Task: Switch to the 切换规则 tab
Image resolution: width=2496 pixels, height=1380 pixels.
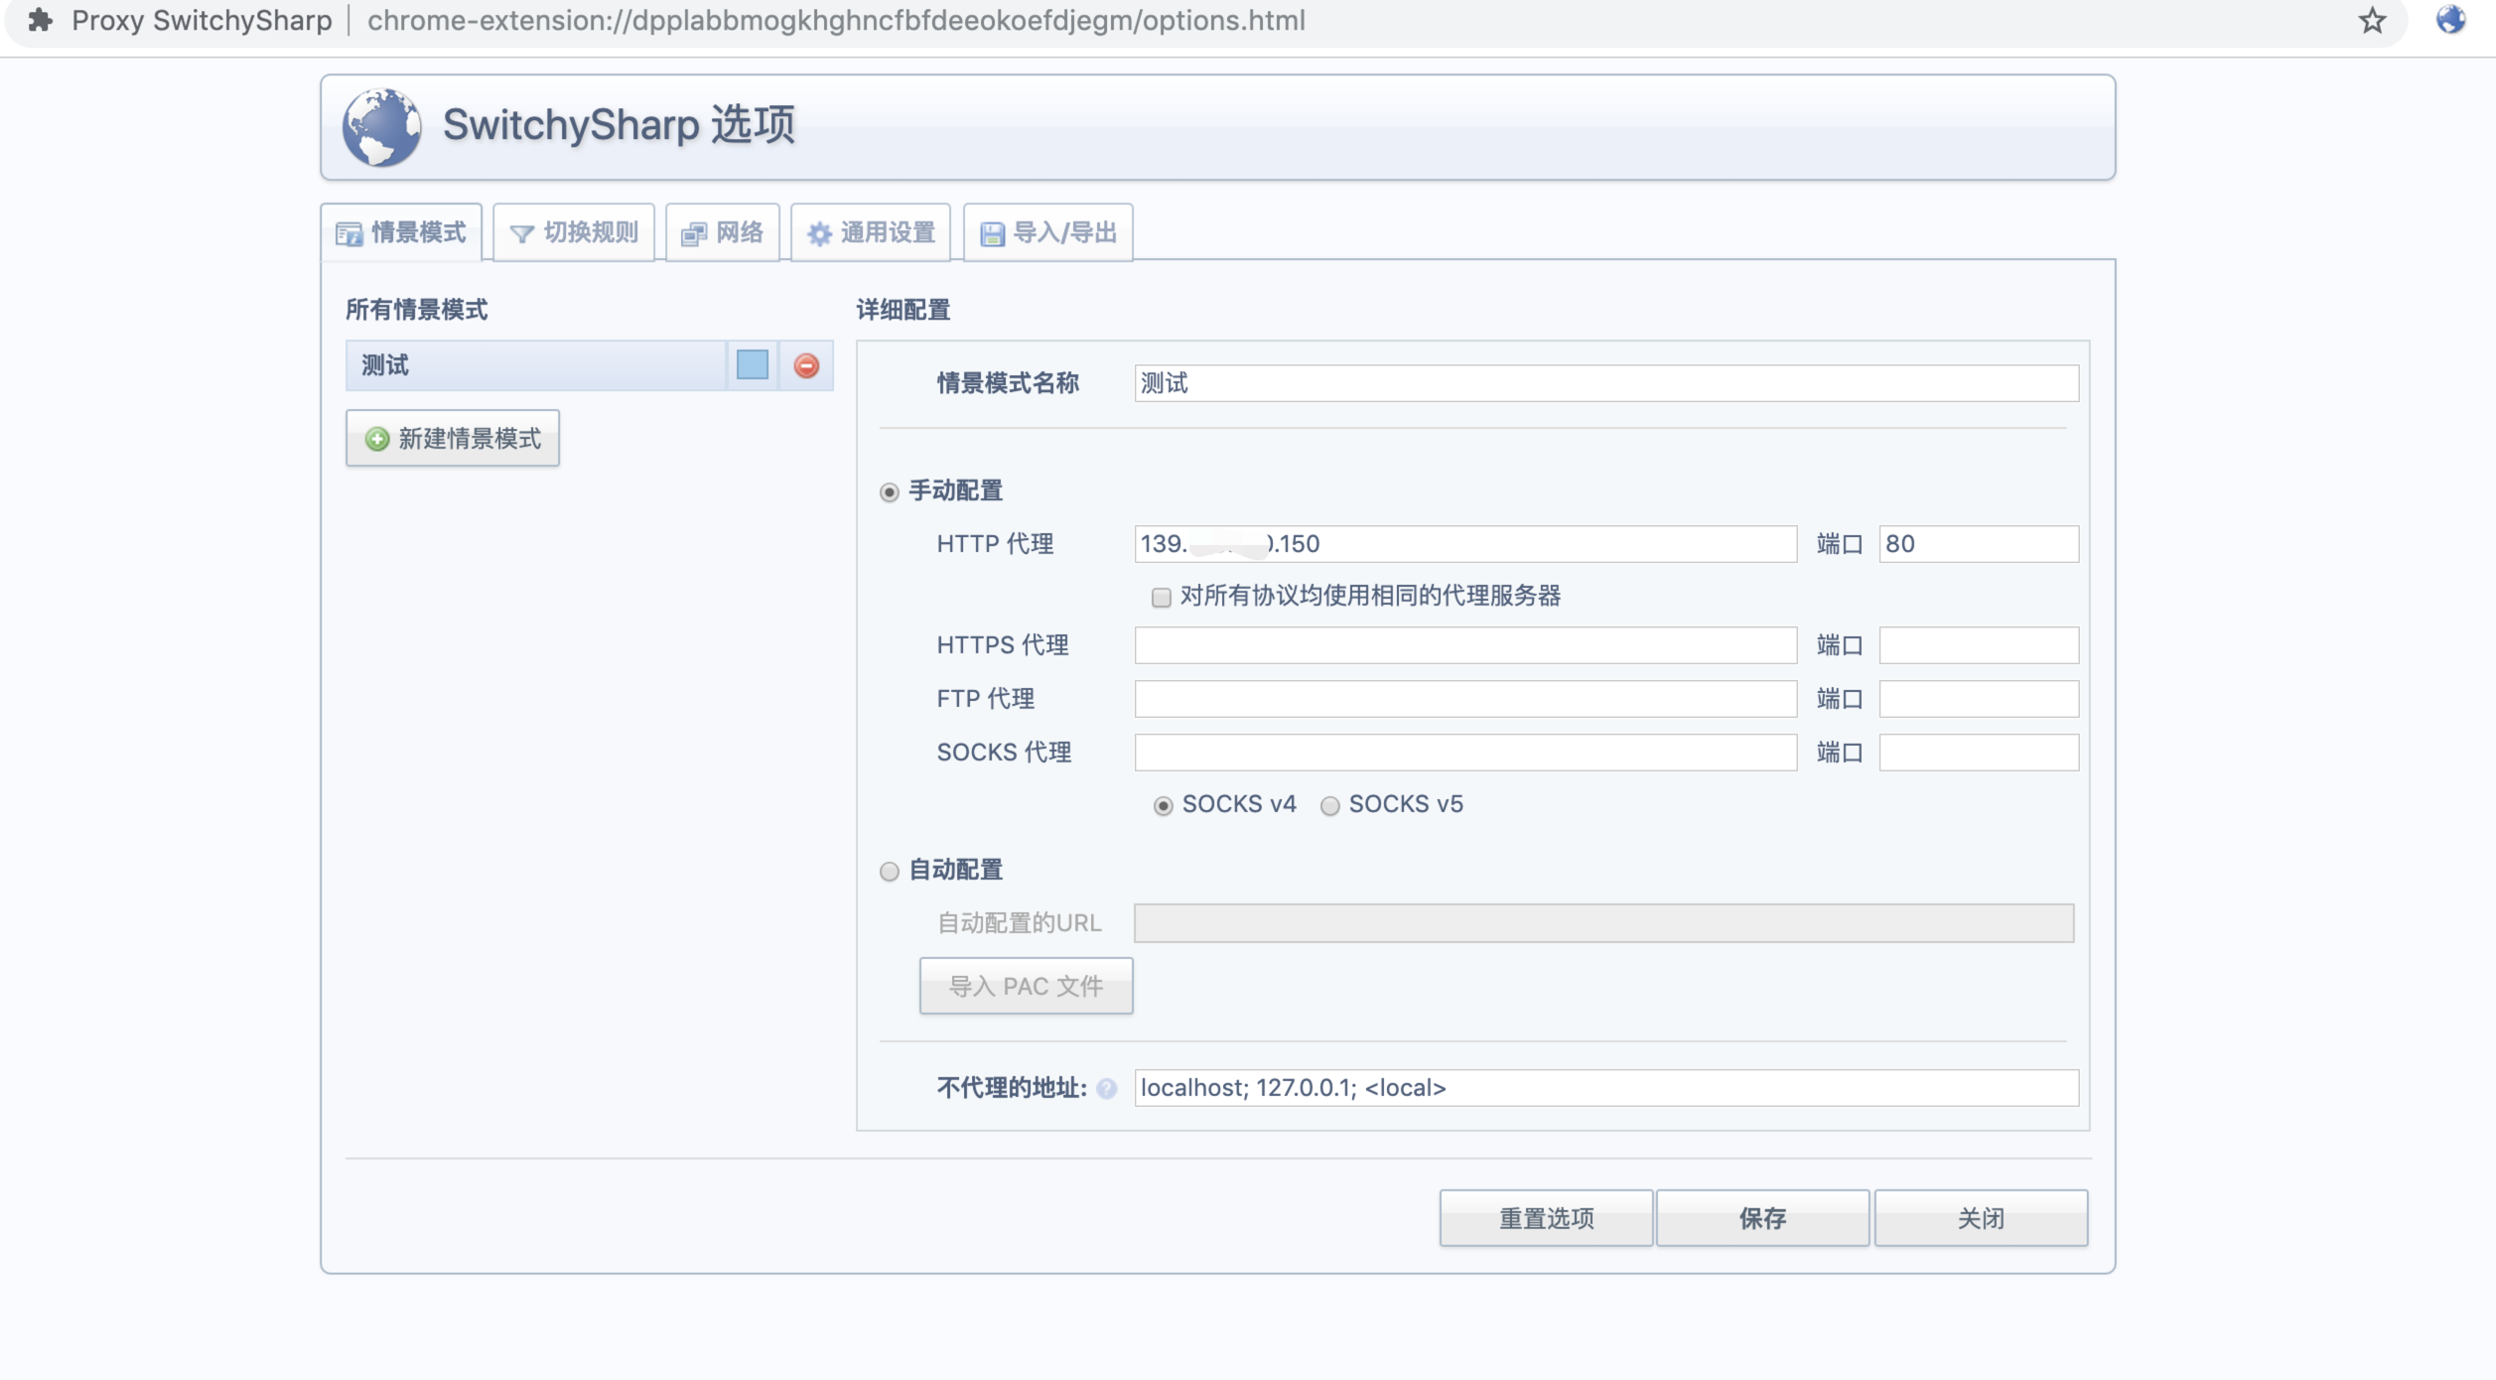Action: click(x=574, y=232)
